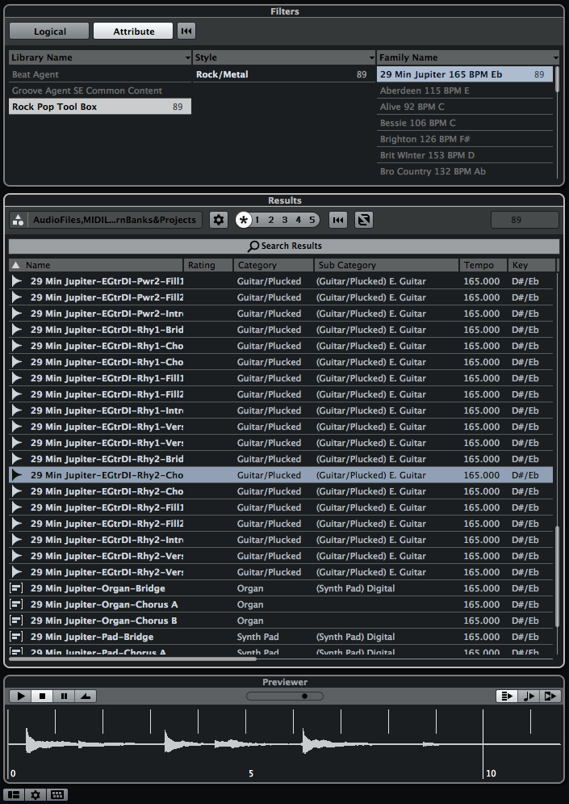This screenshot has width=569, height=804.
Task: Click the MIDI loop icon of Organ-Chorus A row
Action: point(16,604)
